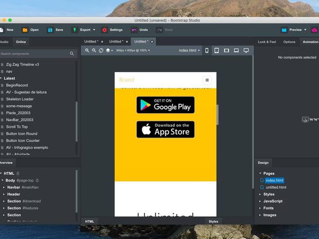Open the Look & Feel tab
Image resolution: width=319 pixels, height=239 pixels.
tap(267, 42)
